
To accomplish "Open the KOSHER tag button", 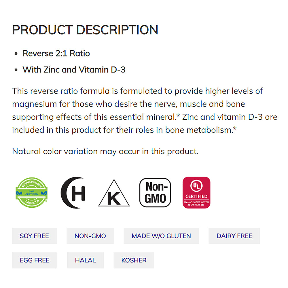I will [x=134, y=260].
